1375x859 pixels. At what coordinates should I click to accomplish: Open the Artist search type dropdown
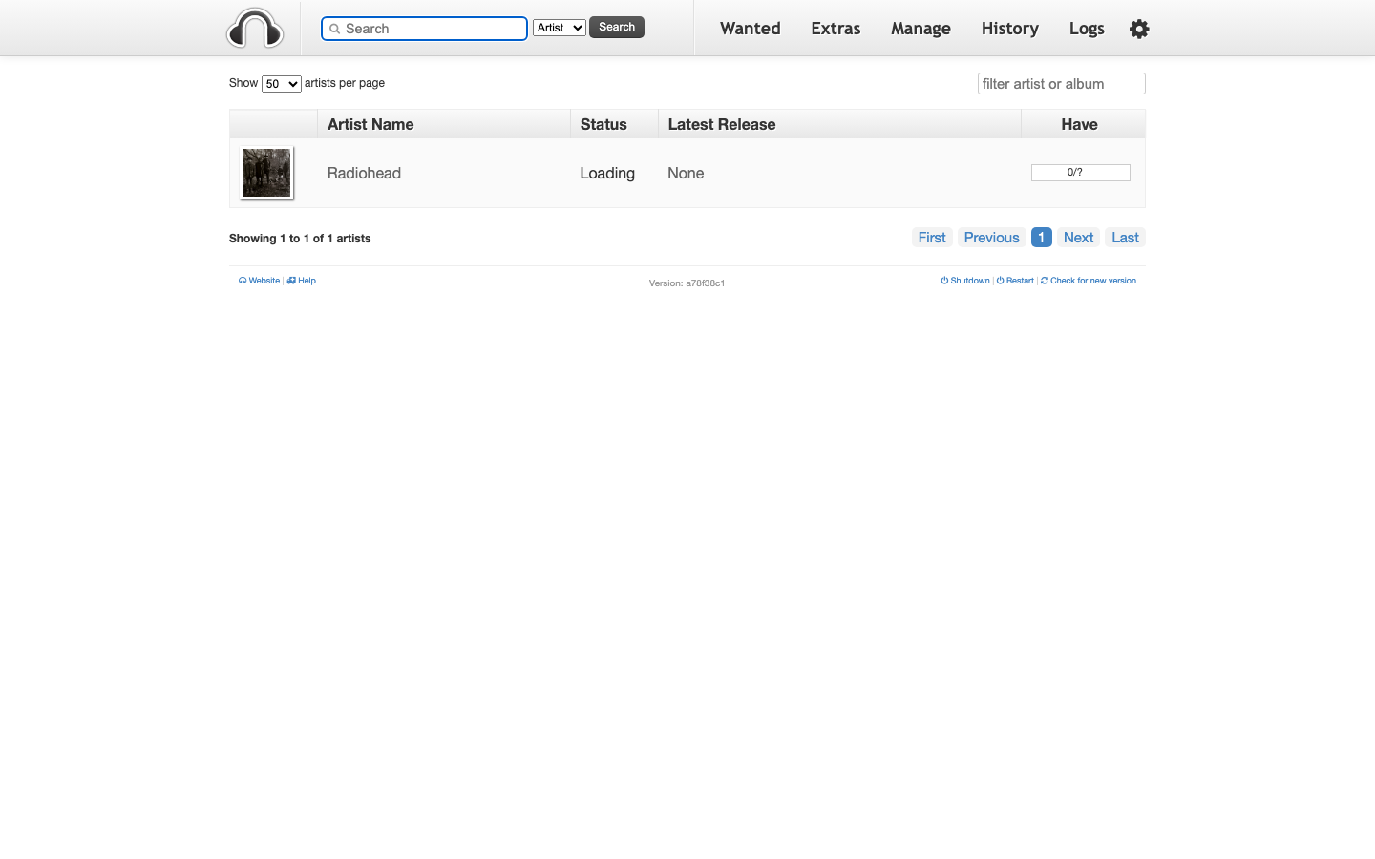tap(560, 28)
